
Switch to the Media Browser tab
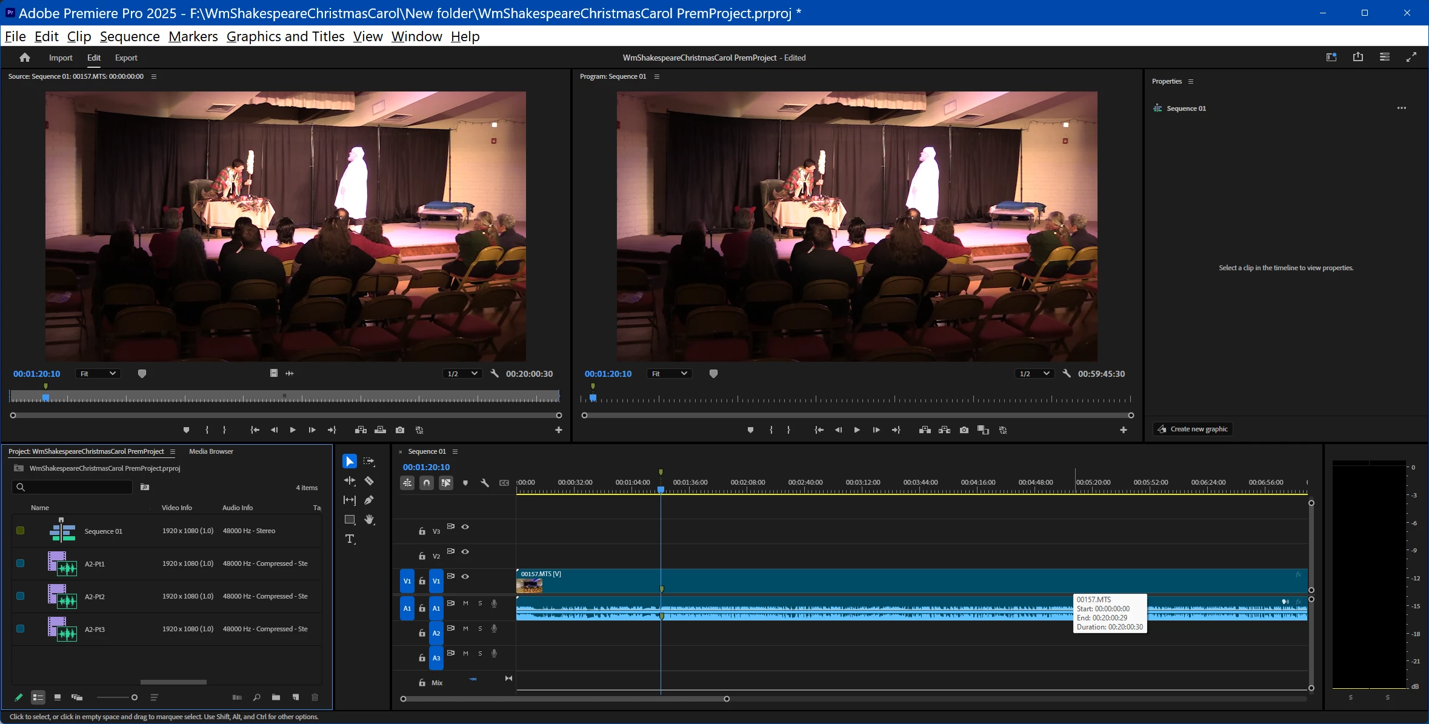(x=211, y=451)
